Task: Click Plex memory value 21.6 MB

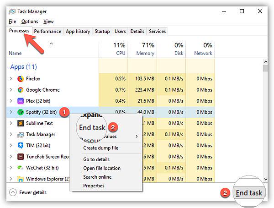Action: pyautogui.click(x=146, y=101)
